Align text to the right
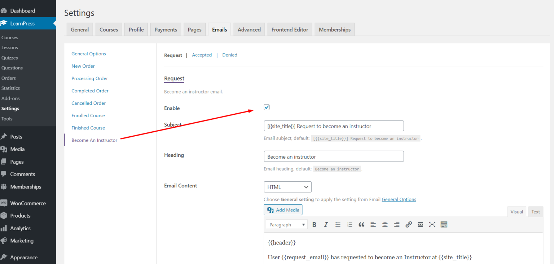The width and height of the screenshot is (554, 264). (397, 224)
